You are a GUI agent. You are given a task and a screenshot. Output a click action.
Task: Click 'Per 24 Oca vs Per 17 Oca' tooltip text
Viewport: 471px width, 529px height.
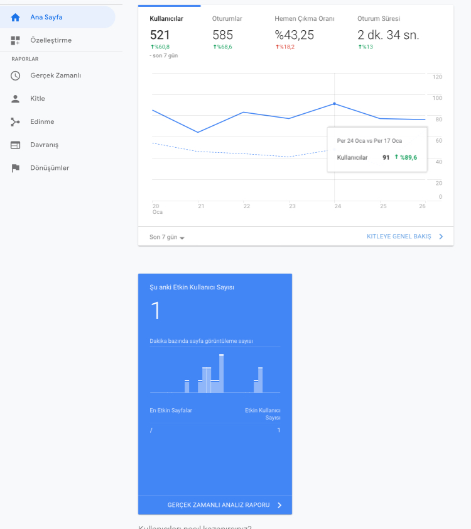click(x=370, y=141)
